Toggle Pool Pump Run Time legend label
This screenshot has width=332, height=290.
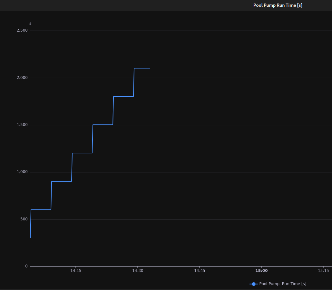283,284
